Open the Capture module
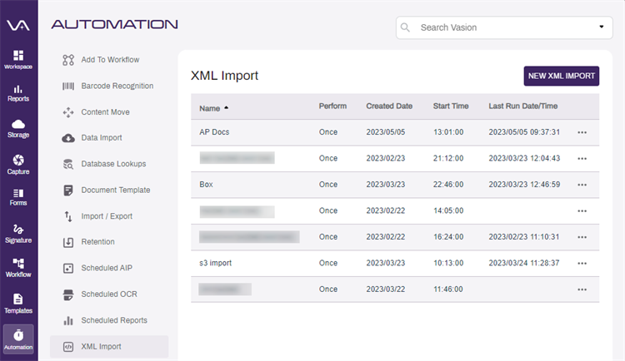 [x=18, y=165]
